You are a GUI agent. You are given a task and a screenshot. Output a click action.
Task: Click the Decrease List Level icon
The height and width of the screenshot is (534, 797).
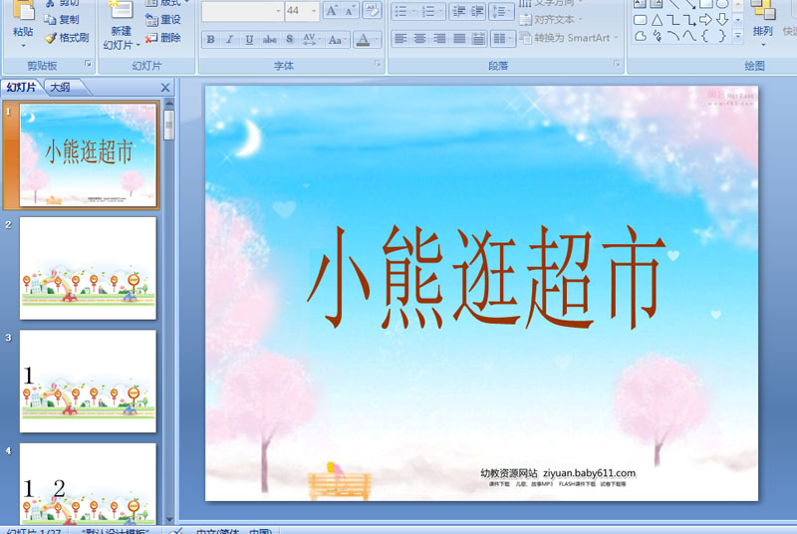click(x=459, y=11)
